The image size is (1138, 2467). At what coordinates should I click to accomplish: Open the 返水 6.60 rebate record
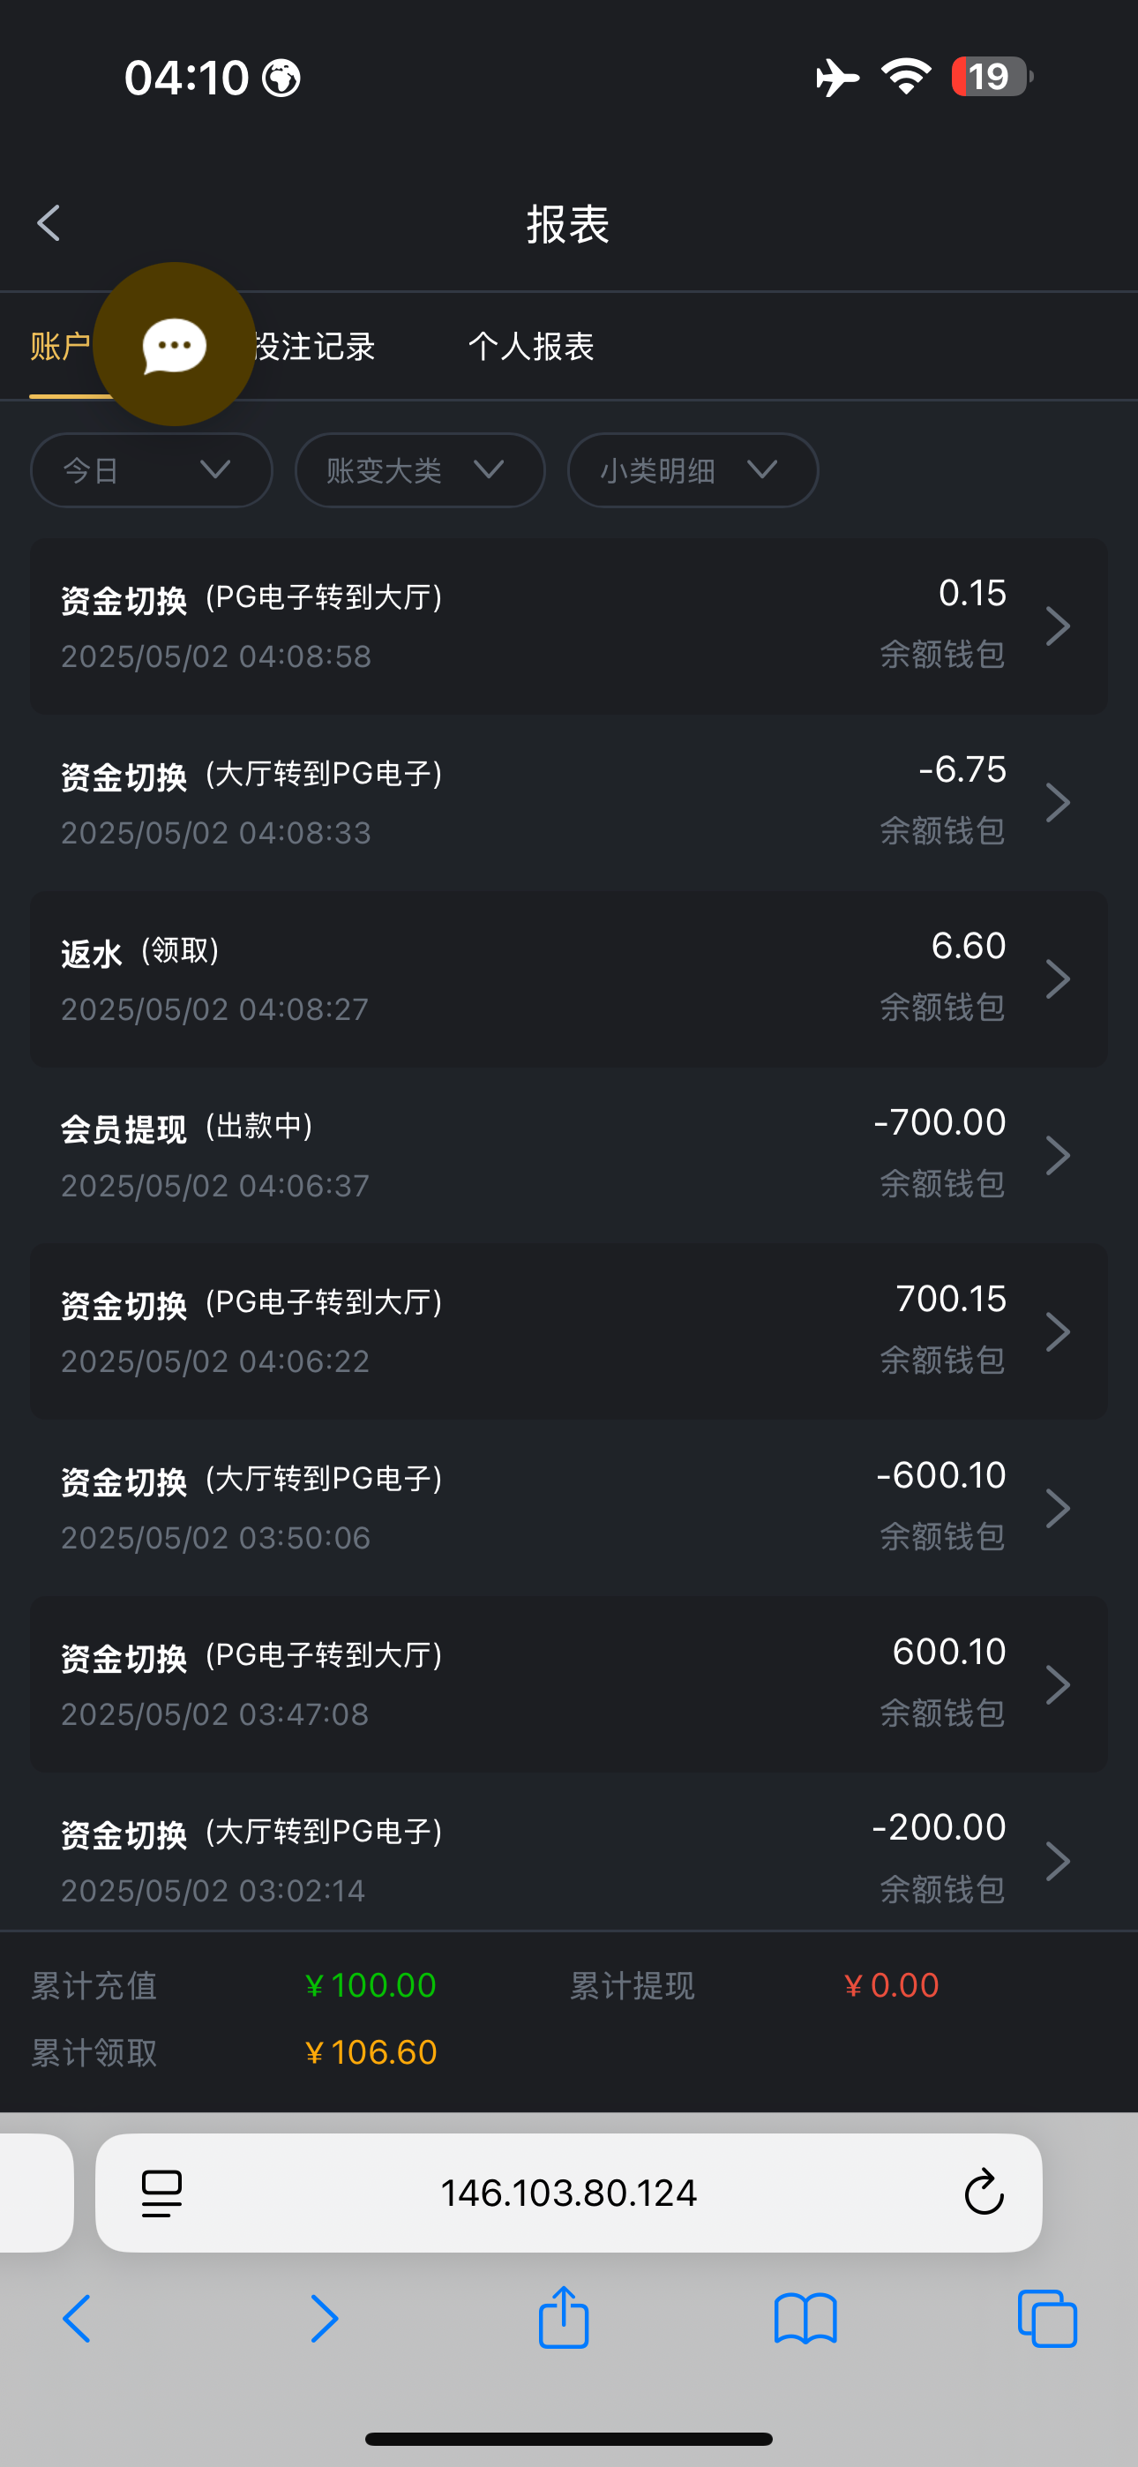point(568,979)
